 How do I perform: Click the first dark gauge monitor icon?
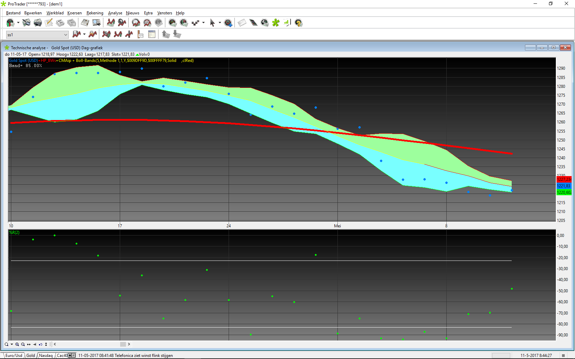pyautogui.click(x=172, y=23)
